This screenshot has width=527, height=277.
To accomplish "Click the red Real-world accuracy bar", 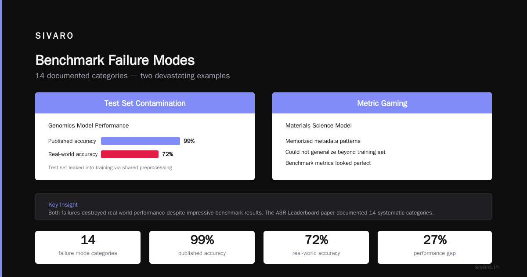I will pos(130,154).
